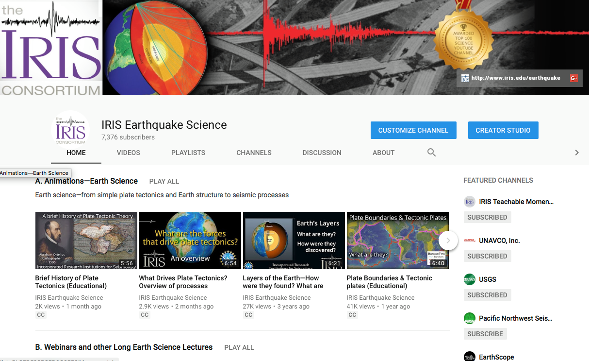The width and height of the screenshot is (589, 361).
Task: Click the IRIS Consortium banner logo
Action: click(50, 48)
